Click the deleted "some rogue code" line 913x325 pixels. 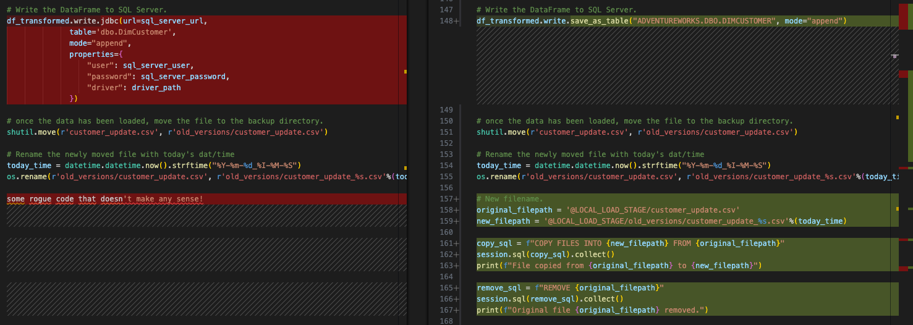coord(105,199)
